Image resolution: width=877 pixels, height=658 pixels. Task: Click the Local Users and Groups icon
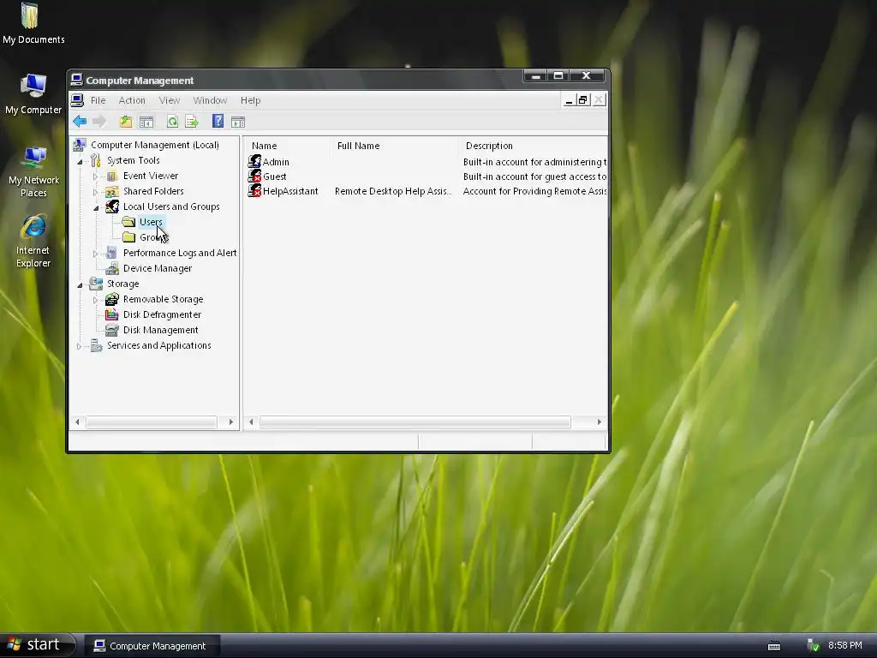(112, 206)
